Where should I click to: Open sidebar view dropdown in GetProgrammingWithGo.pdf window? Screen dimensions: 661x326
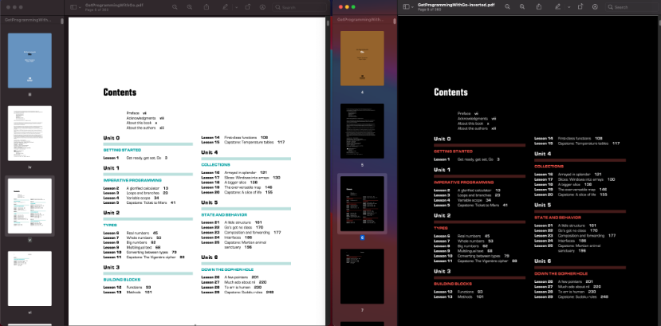[79, 7]
